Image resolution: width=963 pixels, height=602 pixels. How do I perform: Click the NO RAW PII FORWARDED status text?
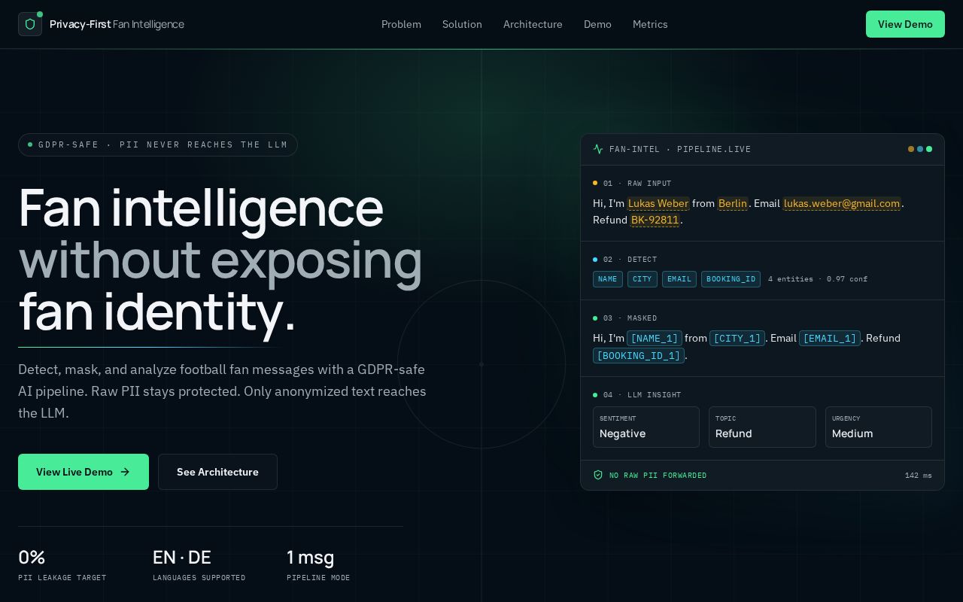click(658, 476)
